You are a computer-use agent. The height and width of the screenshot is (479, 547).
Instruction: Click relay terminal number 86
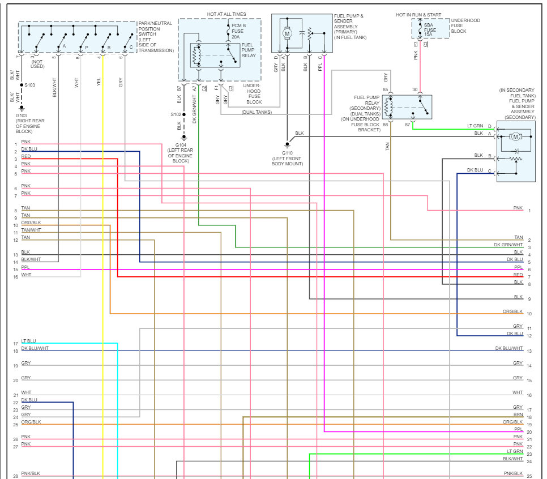coord(385,125)
